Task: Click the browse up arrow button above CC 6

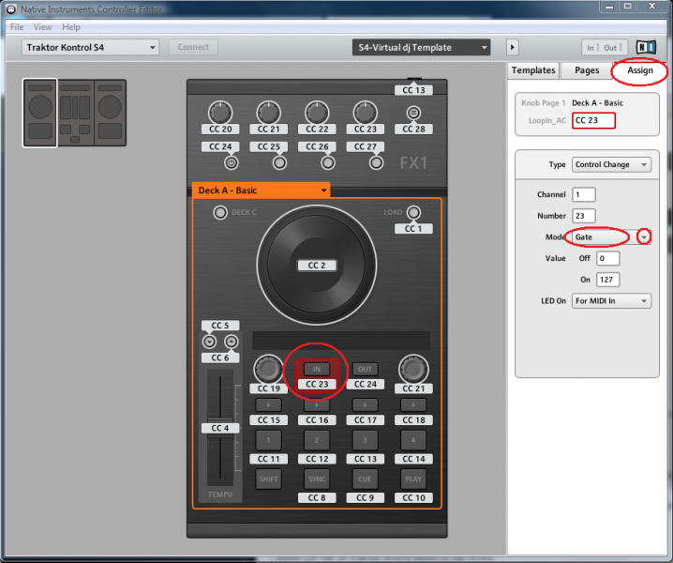Action: click(232, 342)
